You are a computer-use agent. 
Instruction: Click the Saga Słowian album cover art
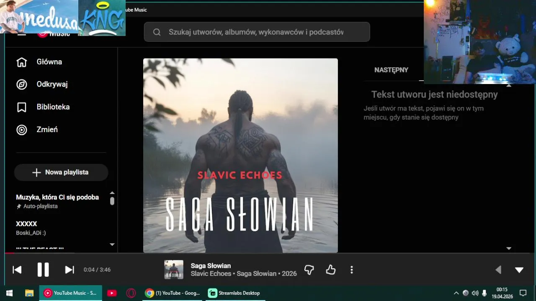(240, 156)
